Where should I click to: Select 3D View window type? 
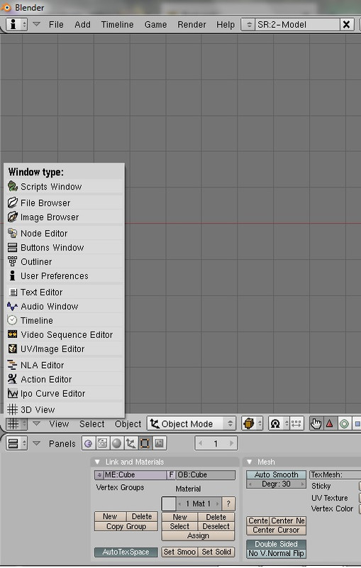[65, 410]
